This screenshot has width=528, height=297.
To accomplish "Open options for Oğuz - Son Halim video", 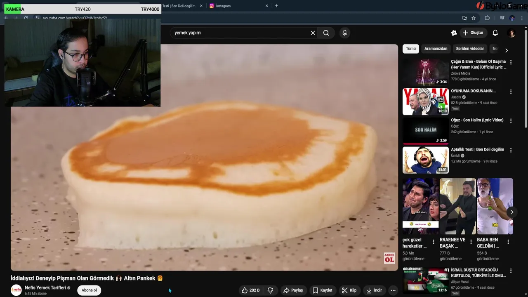I will (511, 121).
